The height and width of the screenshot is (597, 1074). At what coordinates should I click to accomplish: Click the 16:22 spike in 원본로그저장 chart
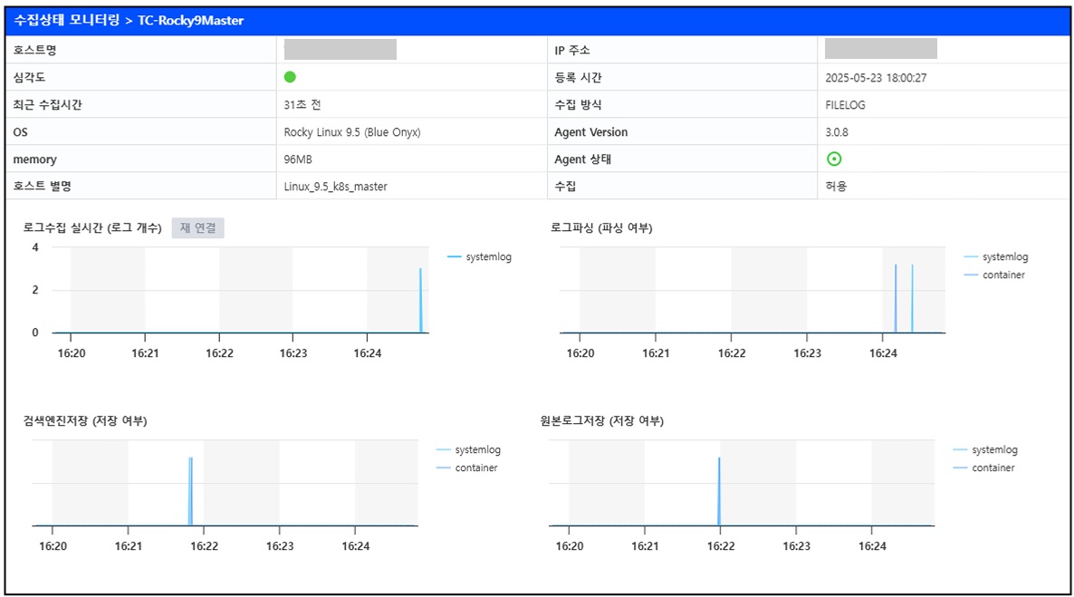point(719,489)
